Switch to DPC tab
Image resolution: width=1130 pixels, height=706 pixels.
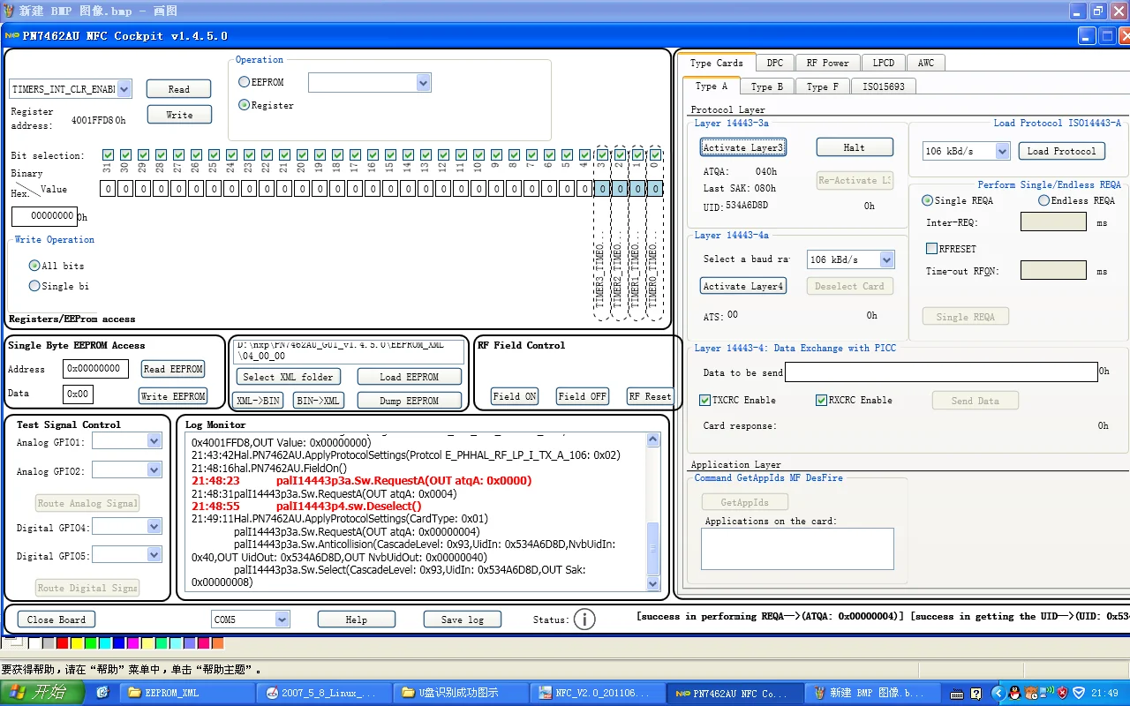click(x=774, y=63)
